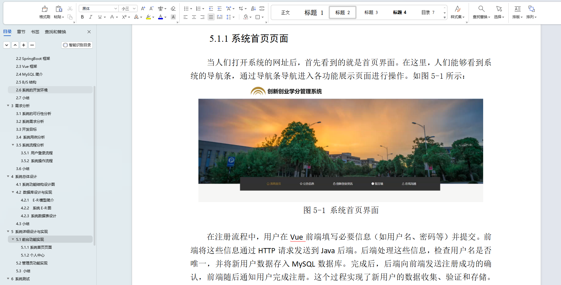
Task: Click the numbered list icon
Action: [198, 8]
